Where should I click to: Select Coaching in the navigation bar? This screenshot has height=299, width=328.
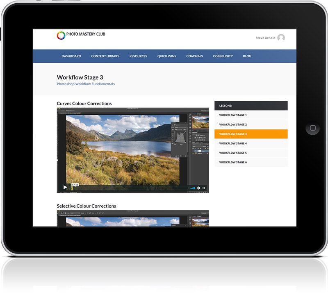point(194,56)
